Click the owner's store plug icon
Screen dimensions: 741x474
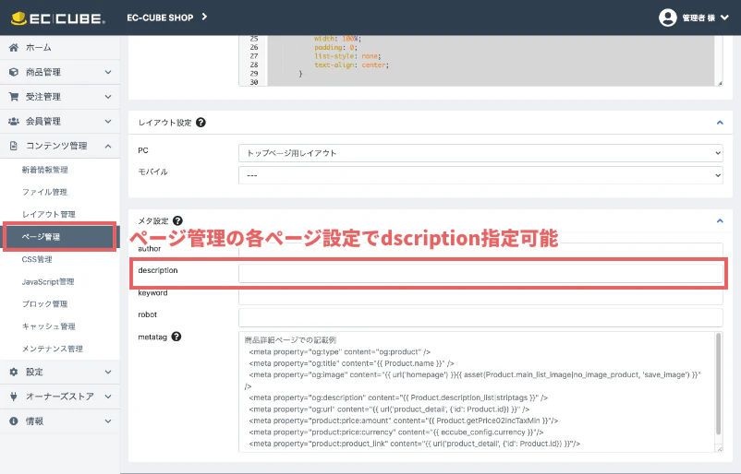[14, 397]
